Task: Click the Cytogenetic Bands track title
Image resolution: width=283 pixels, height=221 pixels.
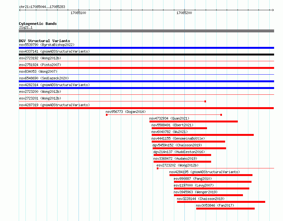Action: [38, 24]
